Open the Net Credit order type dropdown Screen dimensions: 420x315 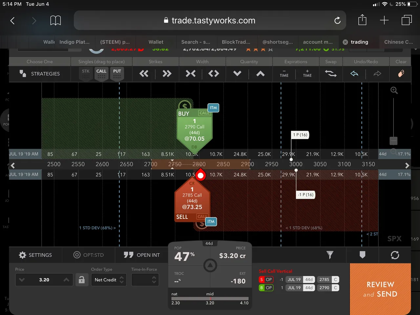(109, 280)
